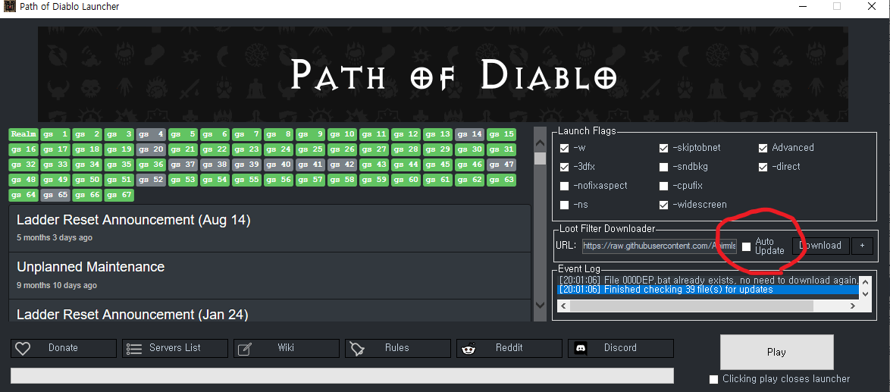
Task: Select the grey gs 52 server badge
Action: 151,180
